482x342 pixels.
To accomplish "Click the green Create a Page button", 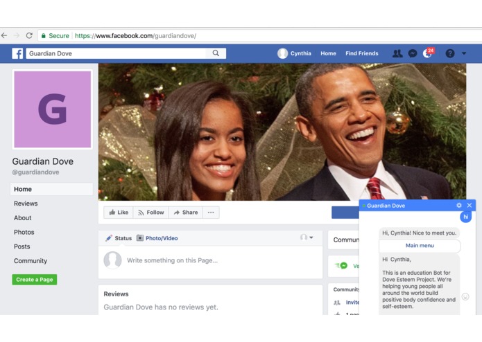I will tap(35, 280).
